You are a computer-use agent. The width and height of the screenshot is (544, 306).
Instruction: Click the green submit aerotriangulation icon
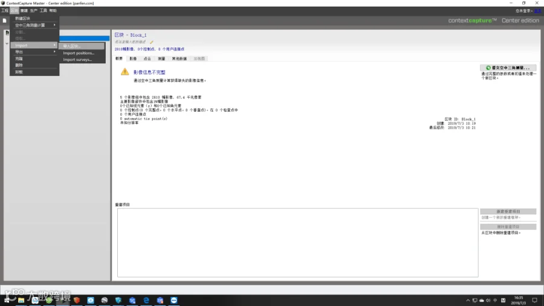[x=488, y=68]
